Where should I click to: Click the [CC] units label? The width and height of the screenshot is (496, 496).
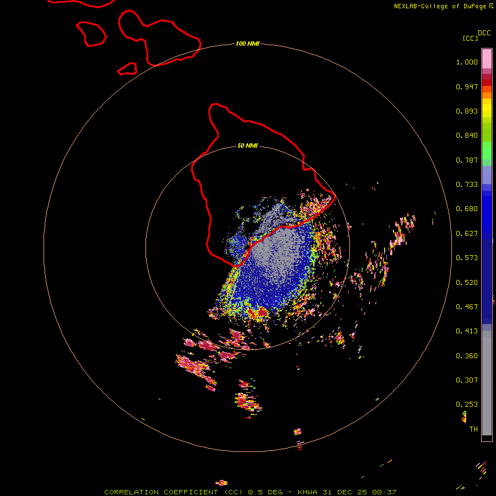tap(470, 38)
